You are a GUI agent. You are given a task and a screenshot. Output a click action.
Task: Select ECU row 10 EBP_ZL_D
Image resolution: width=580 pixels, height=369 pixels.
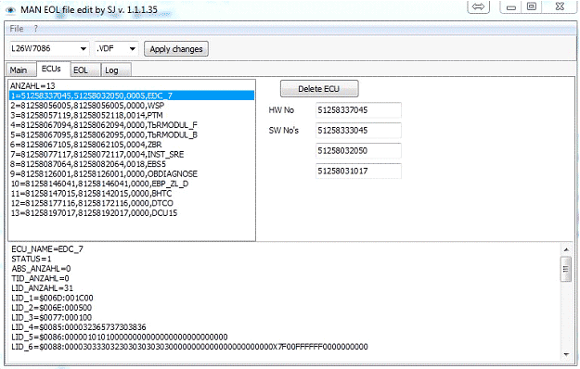(132, 184)
